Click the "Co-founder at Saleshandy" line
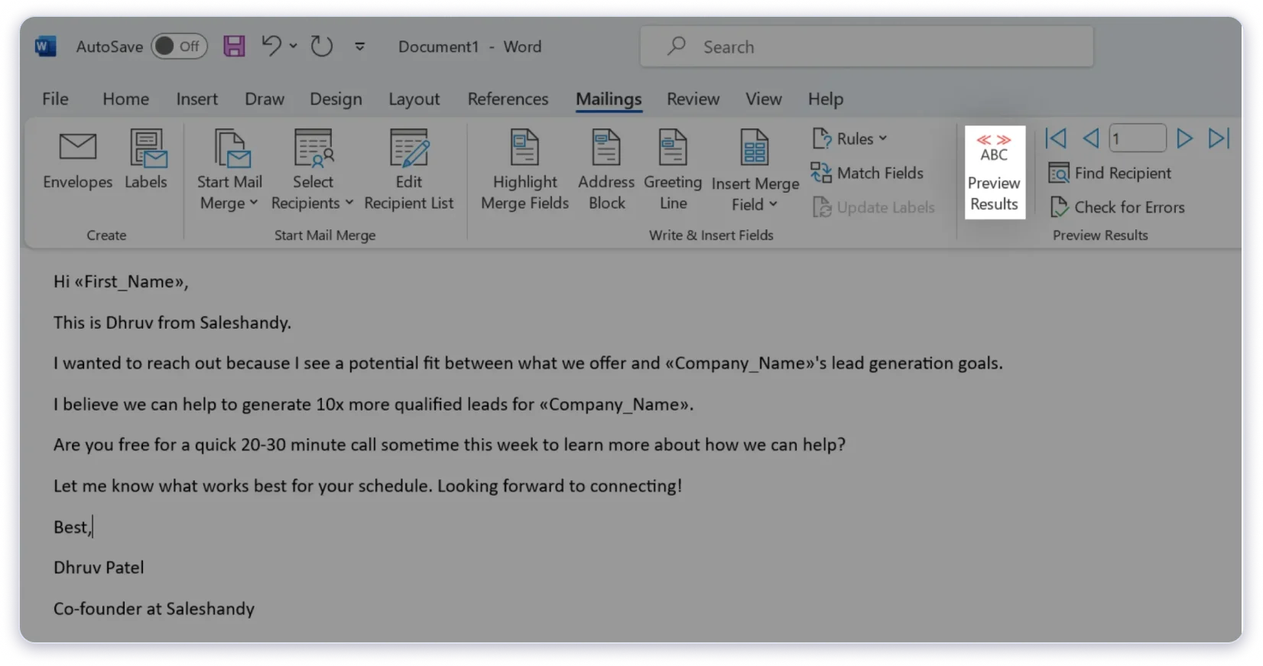Viewport: 1263px width, 666px height. click(x=154, y=609)
